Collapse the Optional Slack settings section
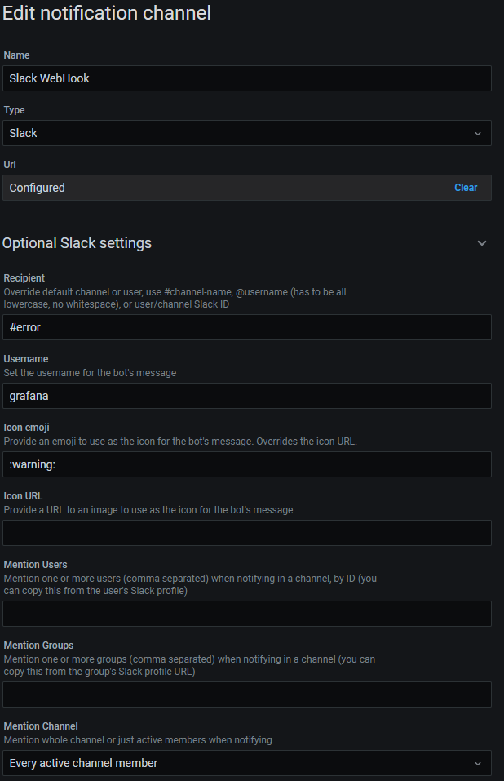Viewport: 504px width, 781px height. [482, 243]
